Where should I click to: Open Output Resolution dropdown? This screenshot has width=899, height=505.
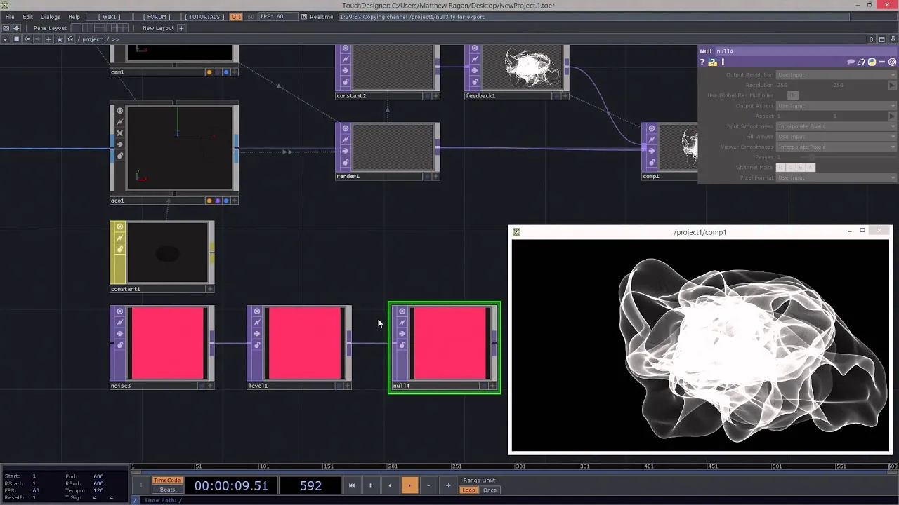pyautogui.click(x=836, y=75)
